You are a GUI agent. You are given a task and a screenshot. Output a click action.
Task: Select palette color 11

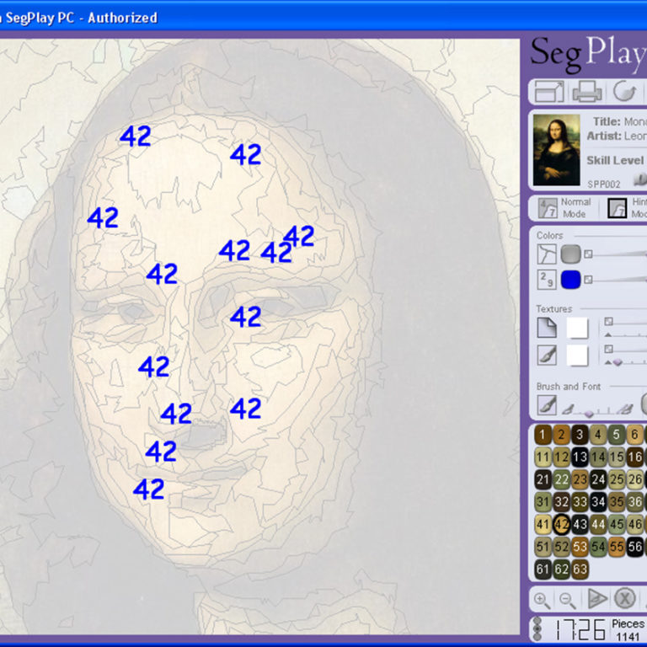click(x=543, y=457)
